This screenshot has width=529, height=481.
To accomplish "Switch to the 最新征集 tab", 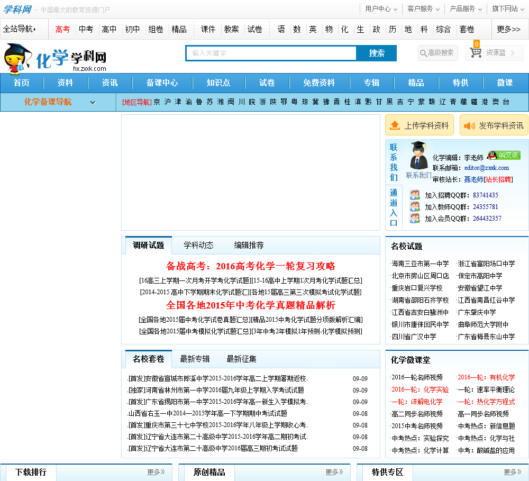I will click(x=241, y=359).
